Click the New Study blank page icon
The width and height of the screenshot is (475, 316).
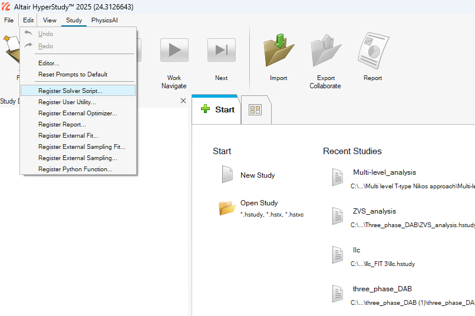(x=227, y=174)
